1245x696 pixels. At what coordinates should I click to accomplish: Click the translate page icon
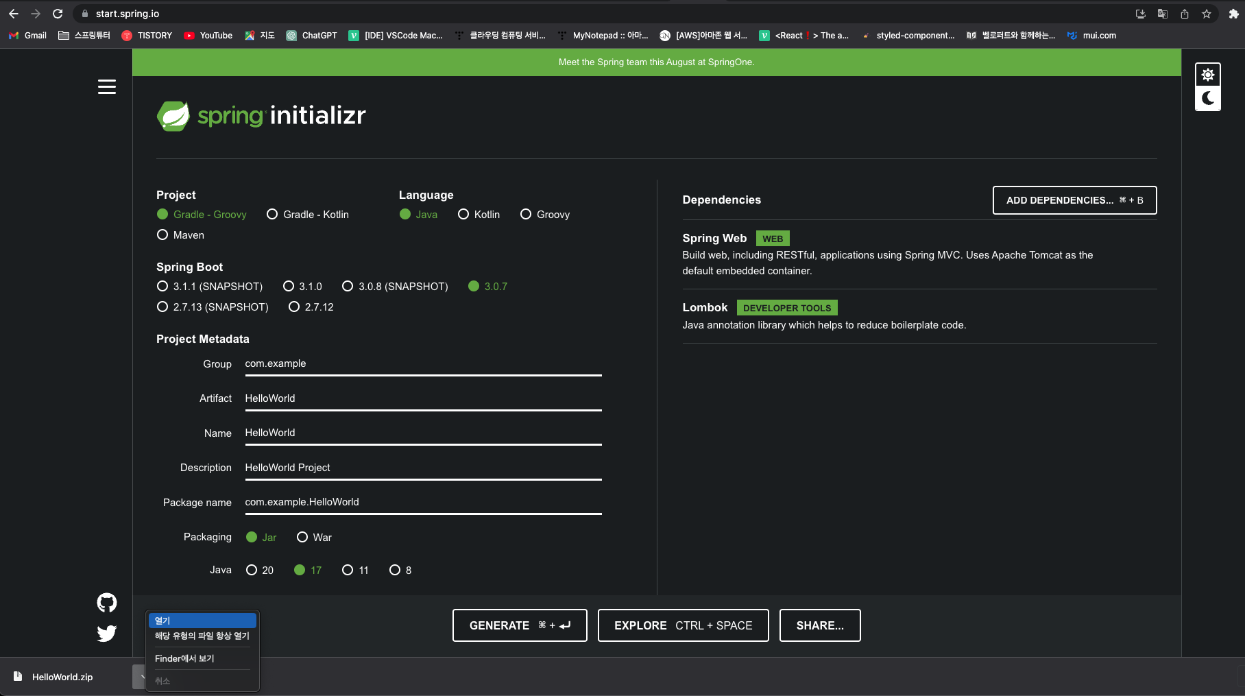(x=1163, y=14)
